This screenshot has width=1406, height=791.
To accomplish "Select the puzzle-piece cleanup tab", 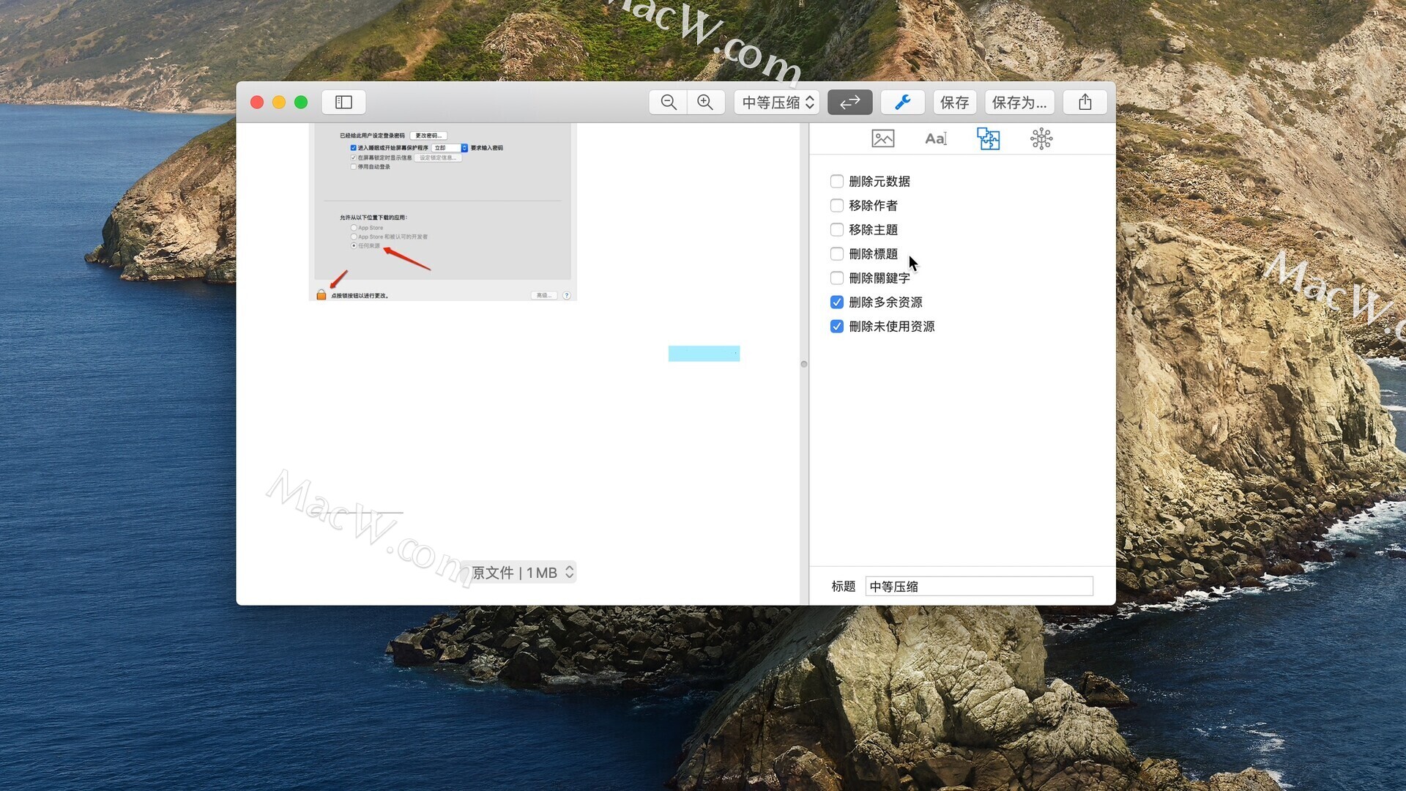I will coord(988,138).
